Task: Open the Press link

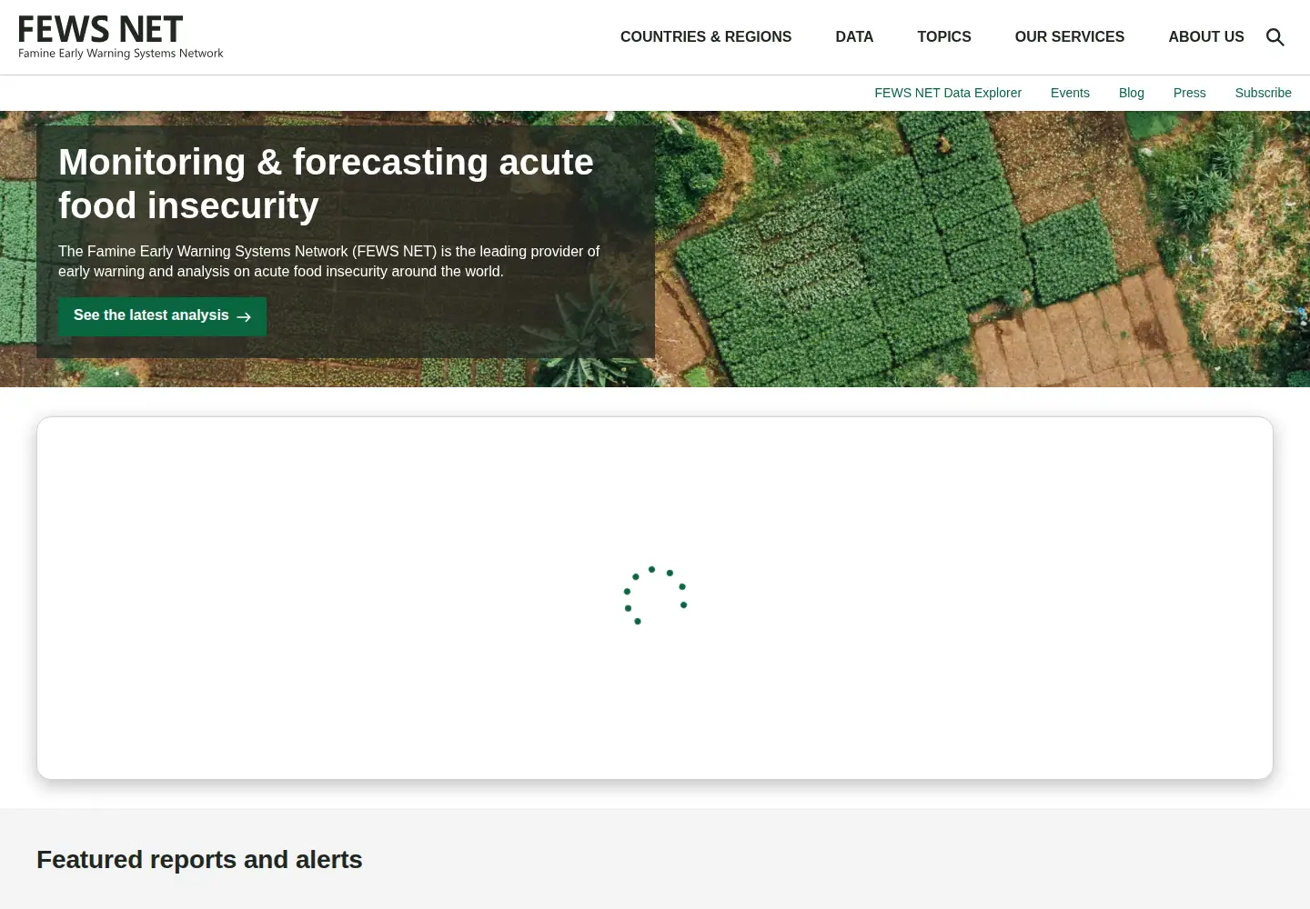Action: tap(1189, 93)
